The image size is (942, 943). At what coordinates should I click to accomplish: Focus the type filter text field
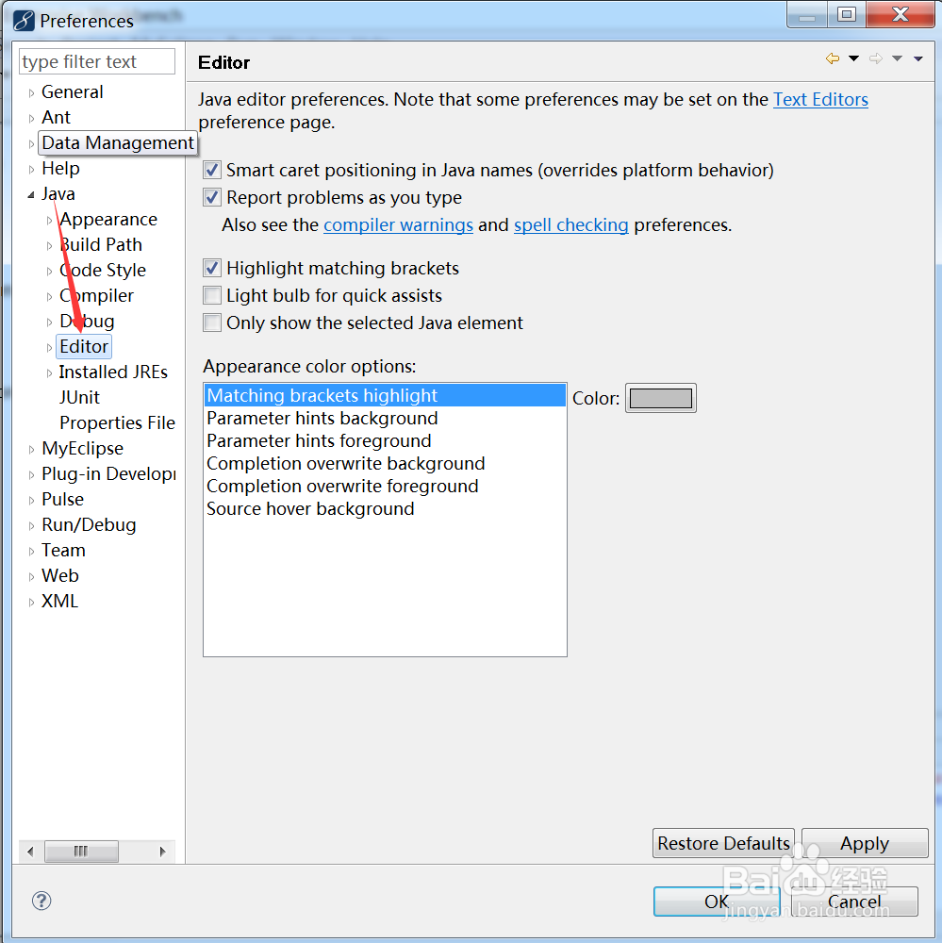tap(97, 61)
